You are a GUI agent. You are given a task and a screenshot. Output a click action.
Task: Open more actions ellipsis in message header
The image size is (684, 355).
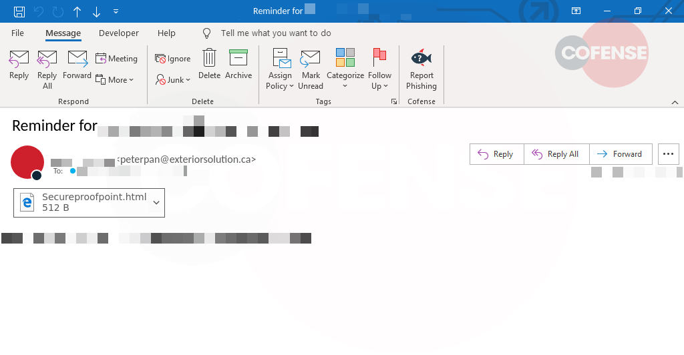[x=668, y=154]
